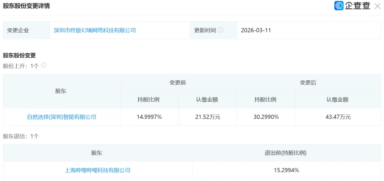Click the 股东股份变更详情 dialog title
The image size is (384, 181).
click(x=26, y=6)
